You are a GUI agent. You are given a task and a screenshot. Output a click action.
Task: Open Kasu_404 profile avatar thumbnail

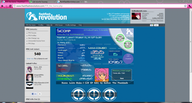click(x=29, y=69)
